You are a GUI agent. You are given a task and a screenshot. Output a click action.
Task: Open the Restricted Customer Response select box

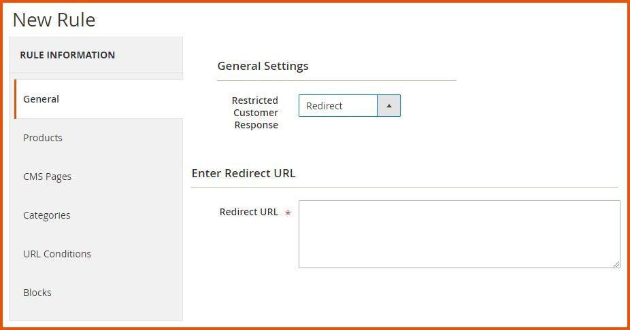click(x=338, y=106)
